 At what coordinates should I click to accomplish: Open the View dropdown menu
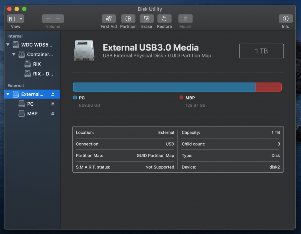tap(16, 19)
